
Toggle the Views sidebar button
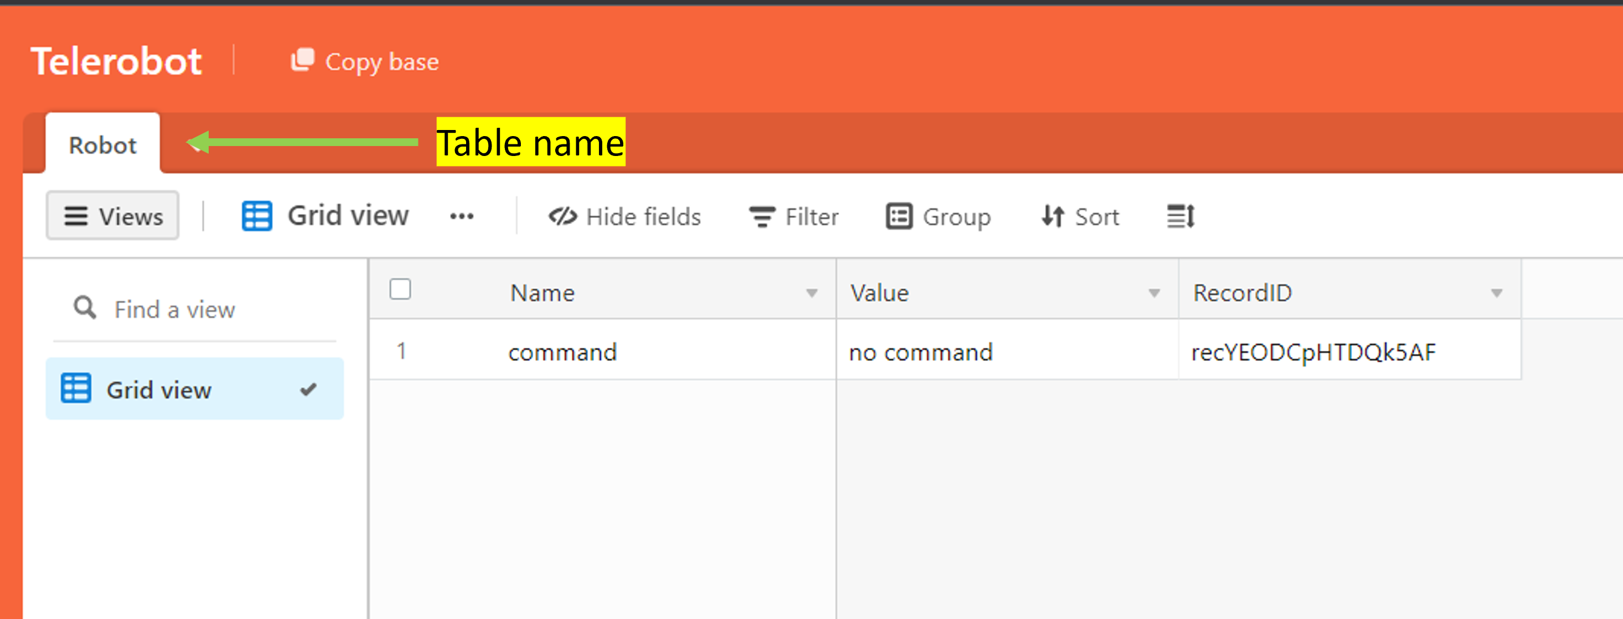click(x=113, y=217)
